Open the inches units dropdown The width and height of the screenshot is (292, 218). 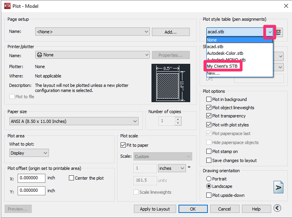[x=172, y=168]
